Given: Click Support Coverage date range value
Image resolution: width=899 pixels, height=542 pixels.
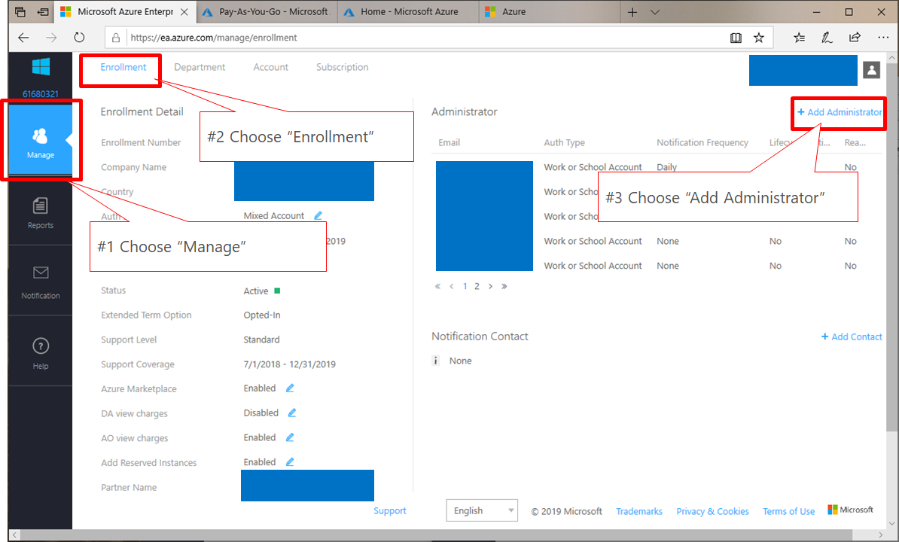Looking at the screenshot, I should pos(290,364).
